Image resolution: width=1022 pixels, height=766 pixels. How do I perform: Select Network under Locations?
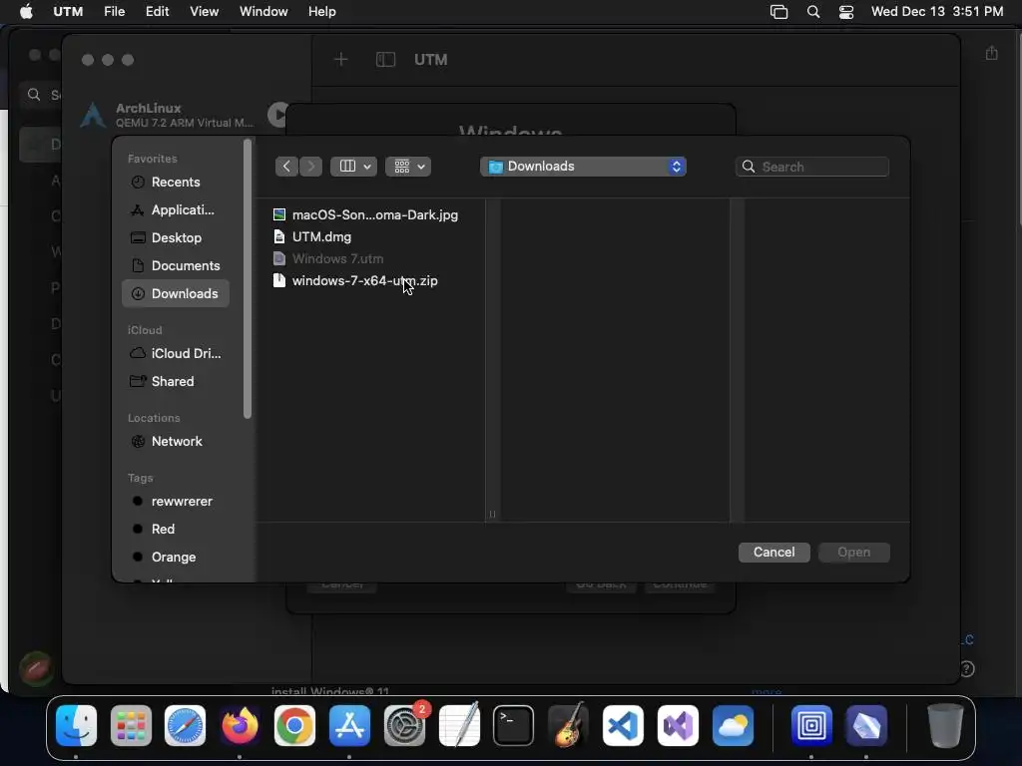176,442
